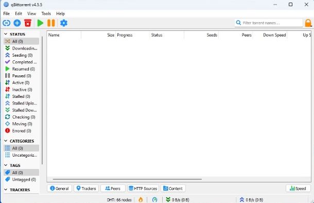
Task: Click the flame connection status icon
Action: click(x=141, y=199)
